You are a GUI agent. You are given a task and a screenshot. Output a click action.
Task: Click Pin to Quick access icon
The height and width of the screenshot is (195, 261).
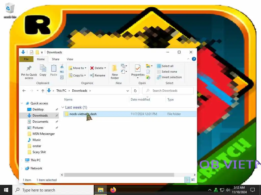click(29, 72)
